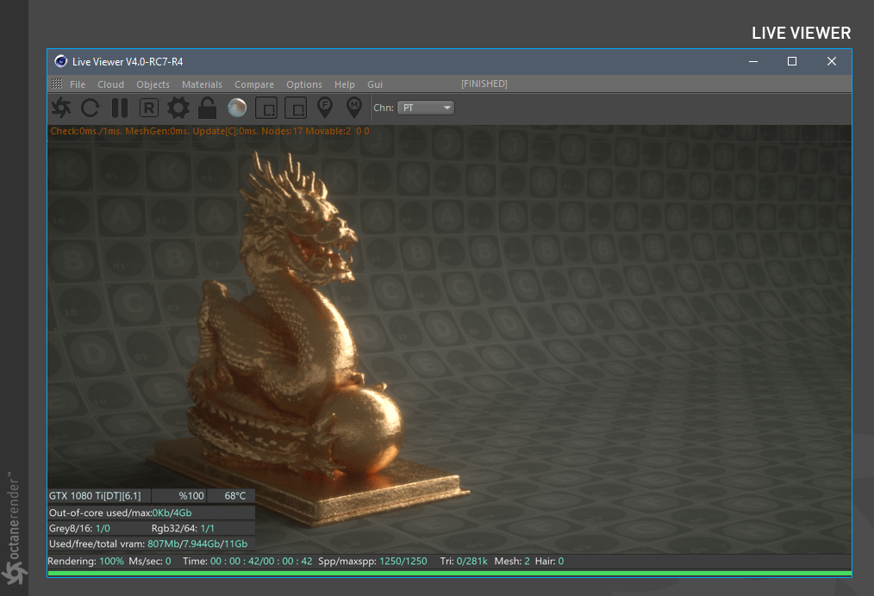Click the green render progress bar
Image resolution: width=874 pixels, height=596 pixels.
click(x=448, y=573)
